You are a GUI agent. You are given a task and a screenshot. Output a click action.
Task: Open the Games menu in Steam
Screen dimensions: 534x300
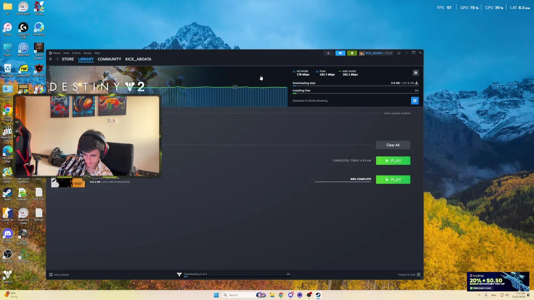[x=87, y=53]
